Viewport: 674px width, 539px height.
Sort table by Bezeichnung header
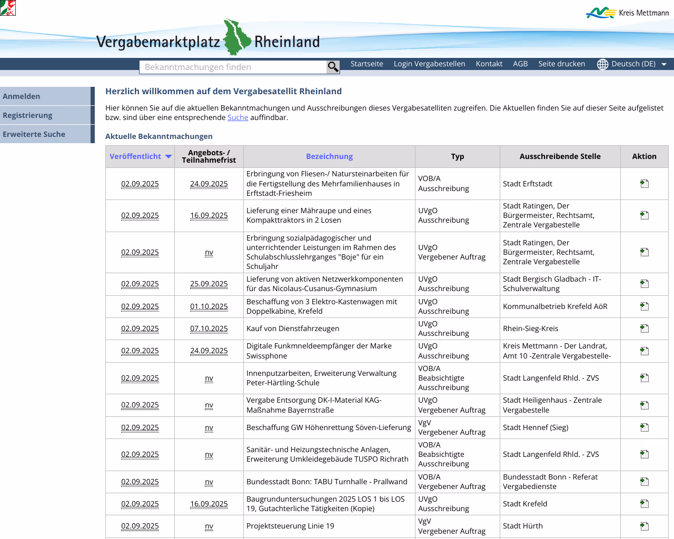(329, 156)
